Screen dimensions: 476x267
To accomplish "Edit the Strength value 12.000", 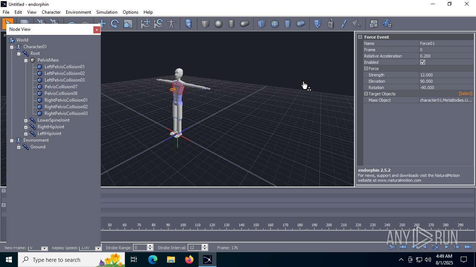I will coord(446,75).
